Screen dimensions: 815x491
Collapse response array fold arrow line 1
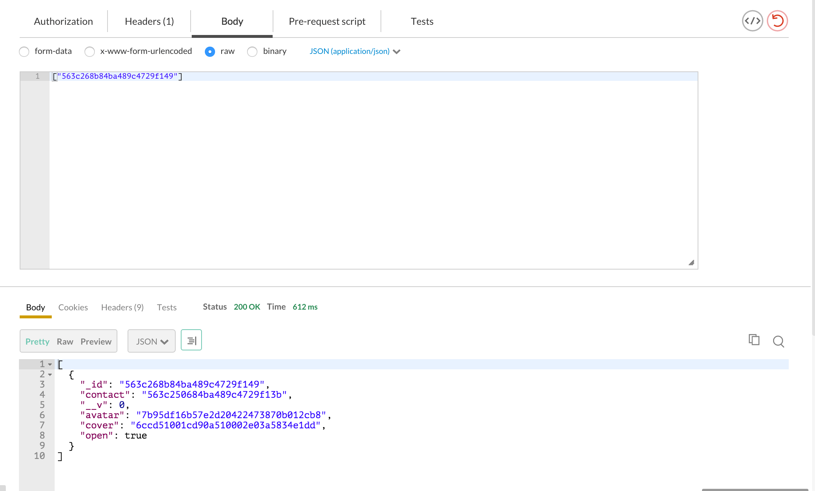coord(50,364)
